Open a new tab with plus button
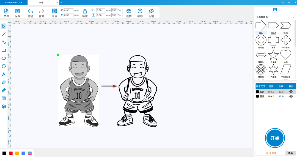This screenshot has height=157, width=297. [x=61, y=2]
